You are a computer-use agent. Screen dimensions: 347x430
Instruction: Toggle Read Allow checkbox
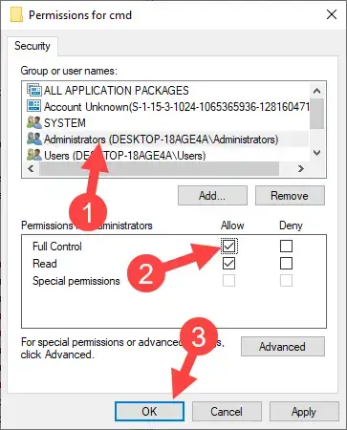[228, 264]
